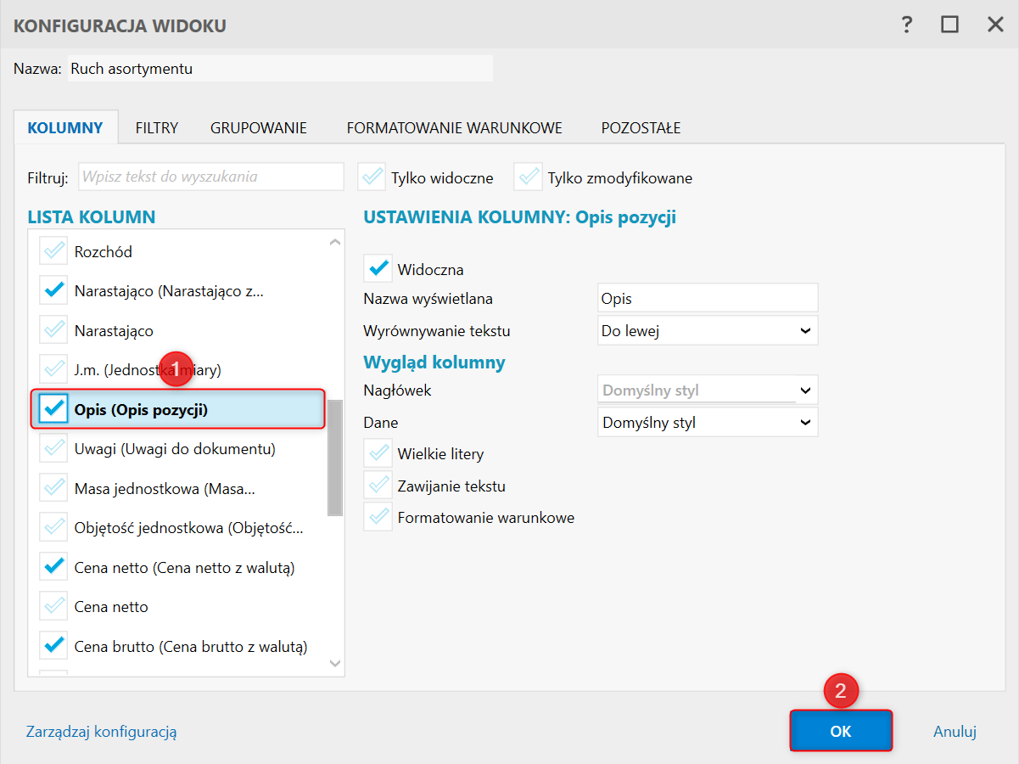Image resolution: width=1019 pixels, height=764 pixels.
Task: Close the Konfiguracja widoku dialog
Action: point(995,25)
